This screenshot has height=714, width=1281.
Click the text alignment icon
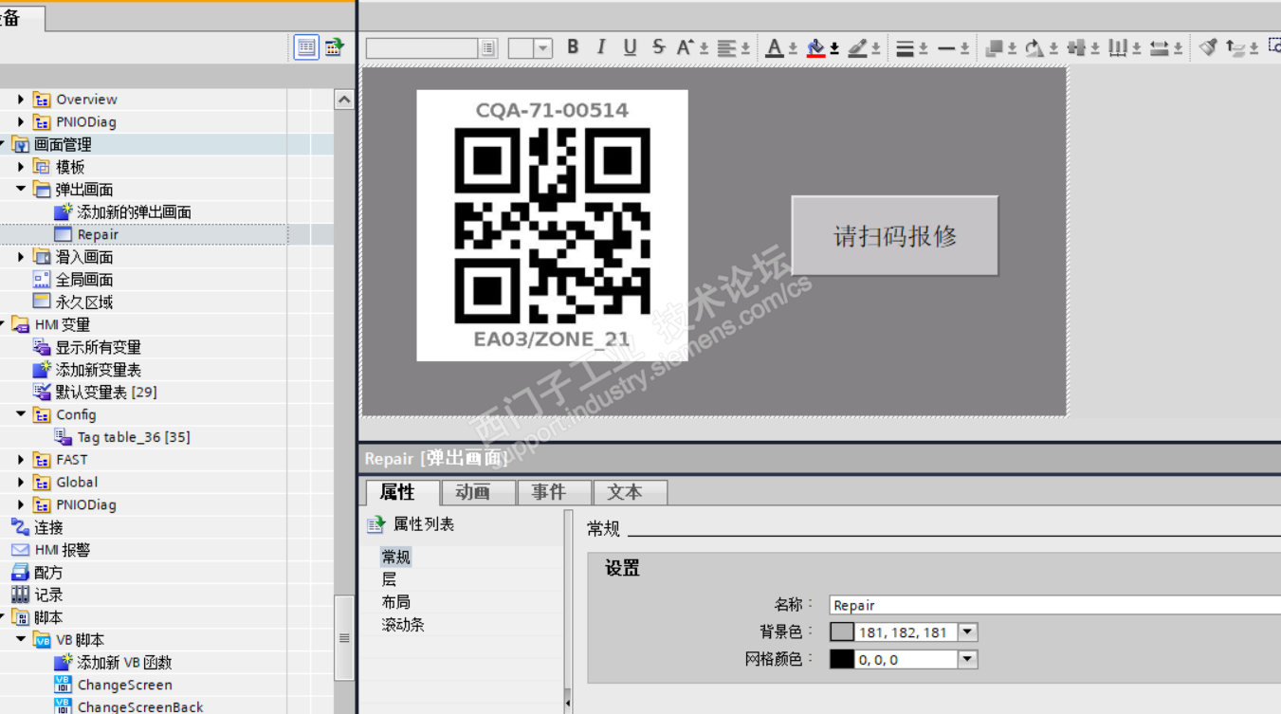(727, 47)
